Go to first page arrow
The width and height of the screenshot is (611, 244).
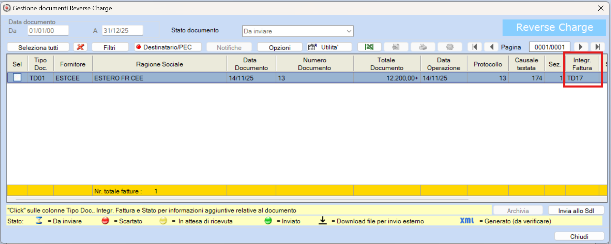(x=475, y=47)
